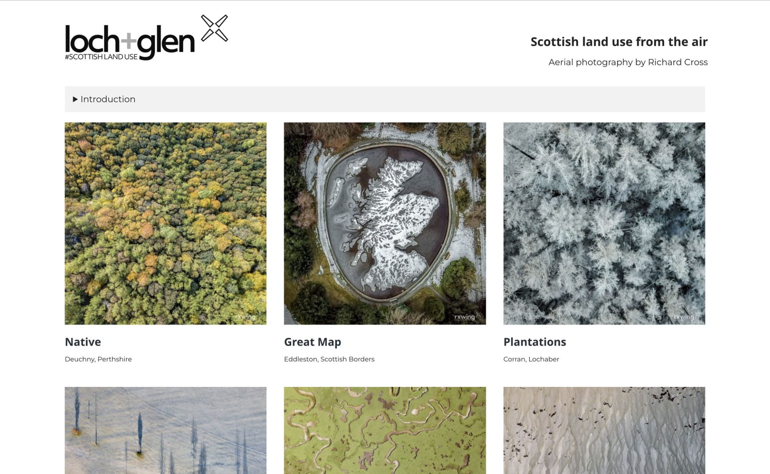This screenshot has width=770, height=474.
Task: Click the Scottish land use from the air heading
Action: point(619,42)
